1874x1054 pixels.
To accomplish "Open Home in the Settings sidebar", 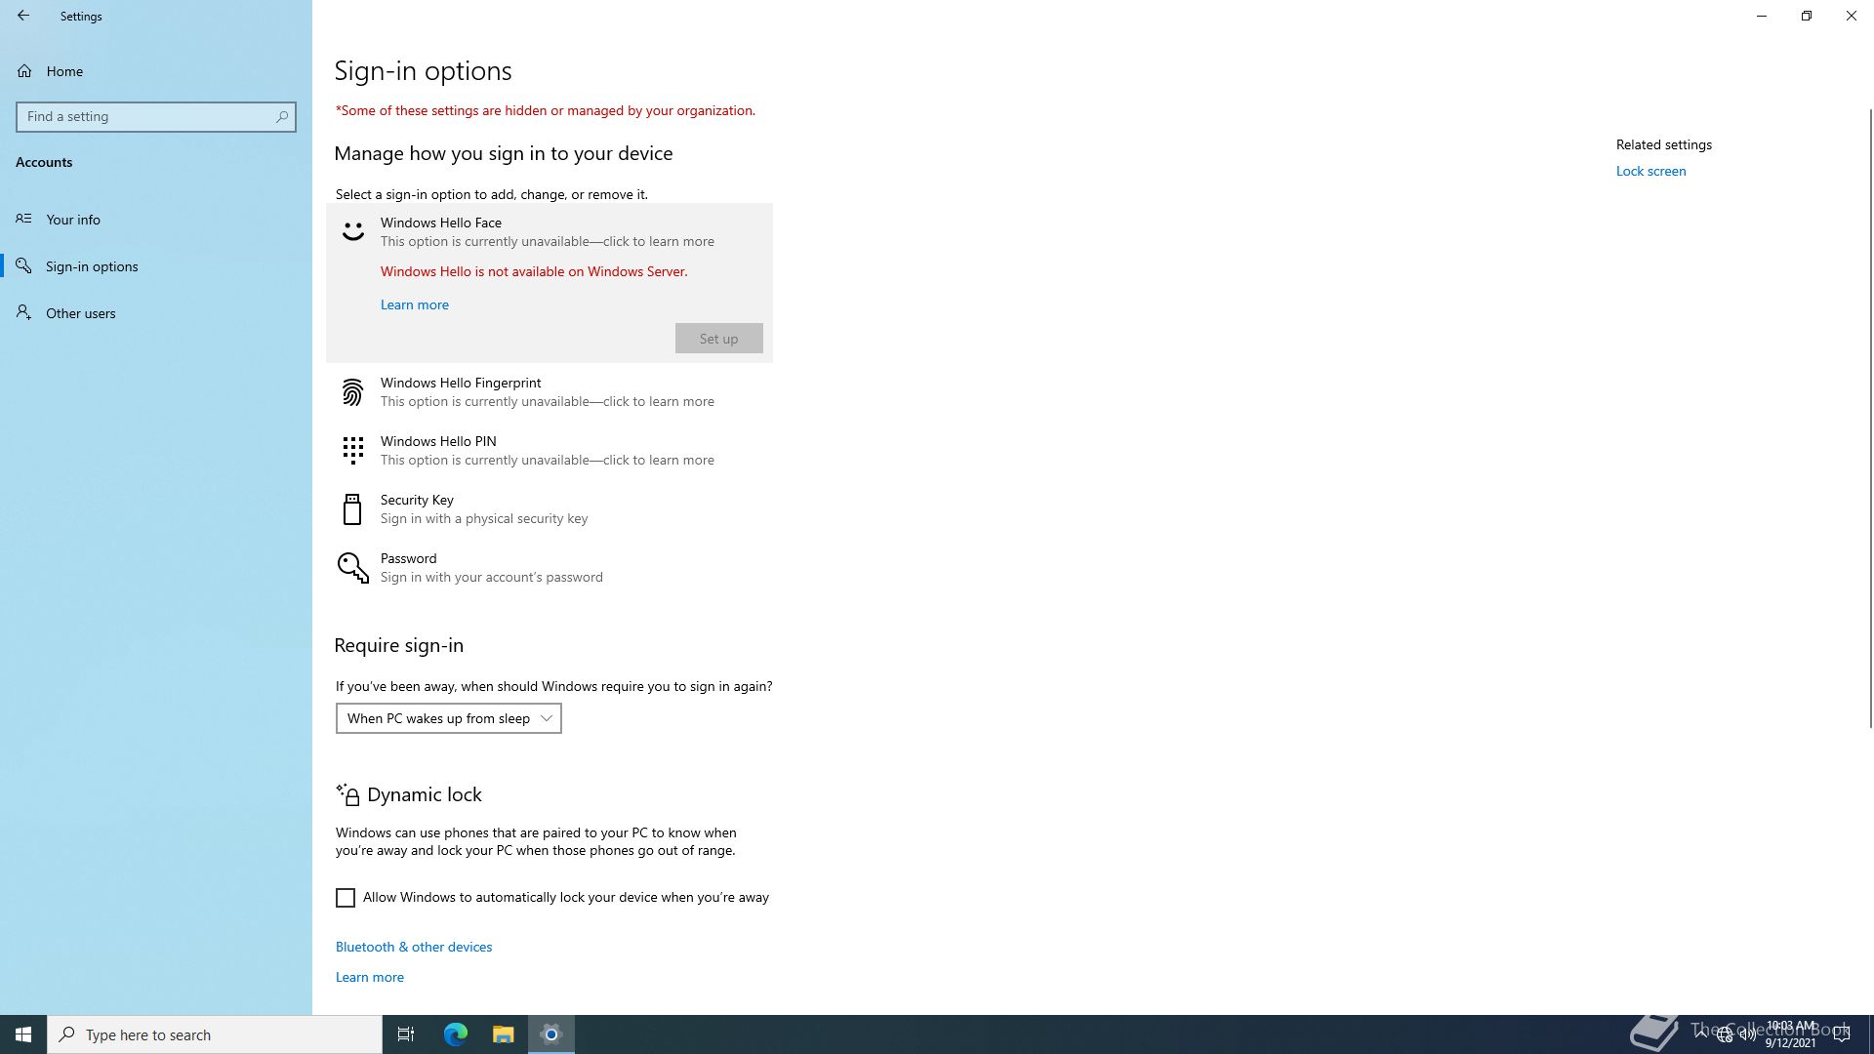I will (x=156, y=71).
